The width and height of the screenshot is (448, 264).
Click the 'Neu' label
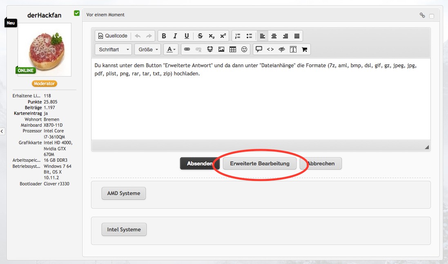pyautogui.click(x=11, y=23)
